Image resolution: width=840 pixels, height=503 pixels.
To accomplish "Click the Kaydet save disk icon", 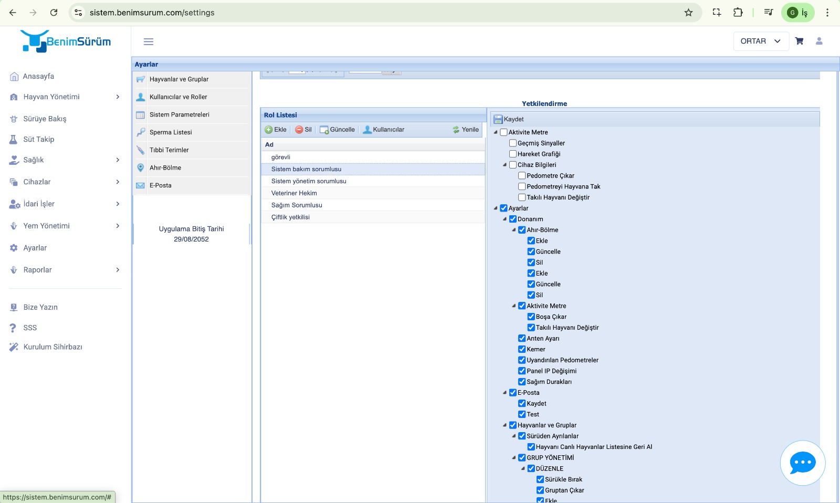I will click(498, 119).
